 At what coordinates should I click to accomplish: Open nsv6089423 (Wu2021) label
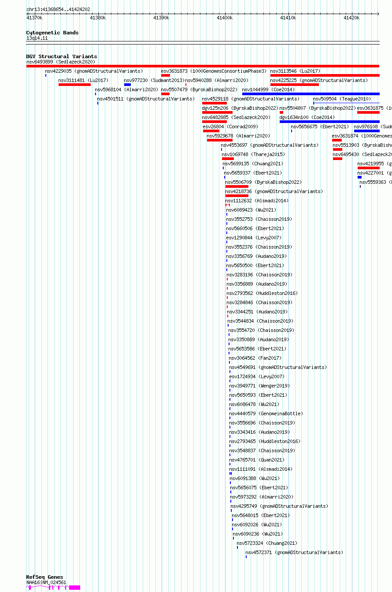click(251, 210)
